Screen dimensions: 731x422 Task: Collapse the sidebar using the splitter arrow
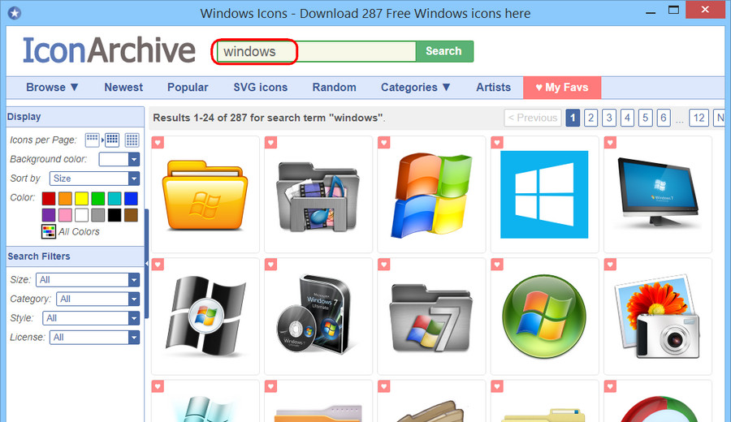[x=146, y=264]
